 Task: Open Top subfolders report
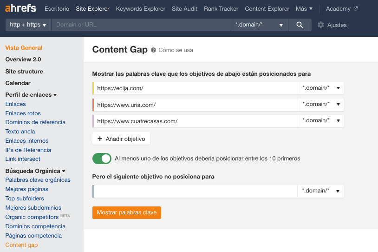point(25,199)
